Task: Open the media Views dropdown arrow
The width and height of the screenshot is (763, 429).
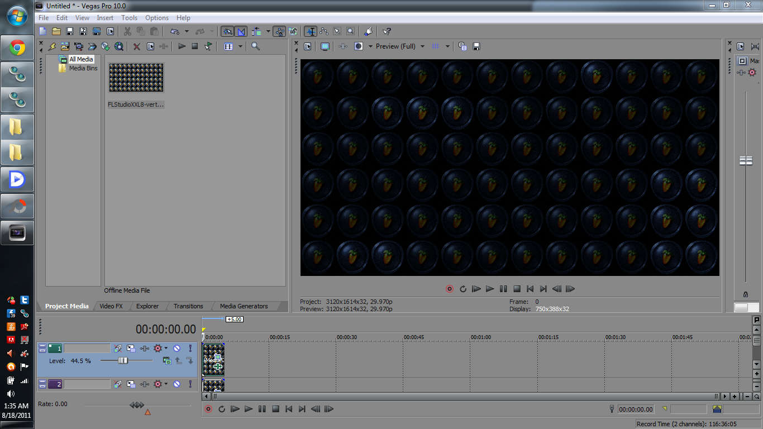Action: tap(241, 46)
